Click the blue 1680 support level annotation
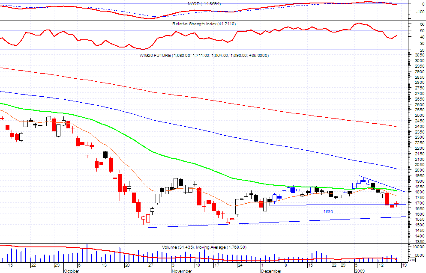The image size is (426, 273). 328,212
